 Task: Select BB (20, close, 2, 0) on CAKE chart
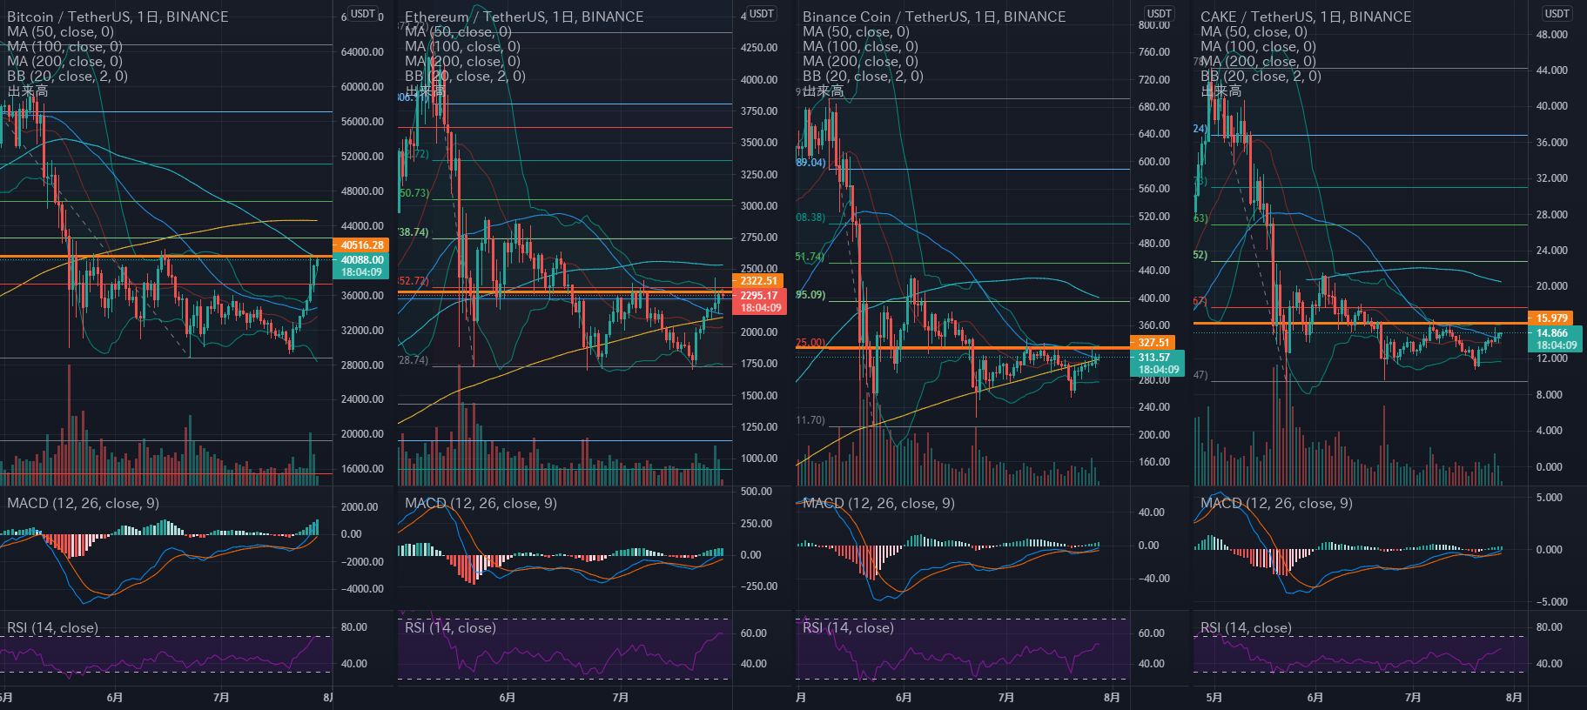[1261, 76]
